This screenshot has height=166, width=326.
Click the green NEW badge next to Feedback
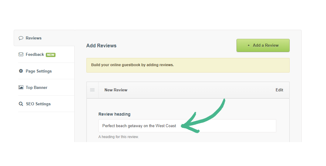point(51,55)
